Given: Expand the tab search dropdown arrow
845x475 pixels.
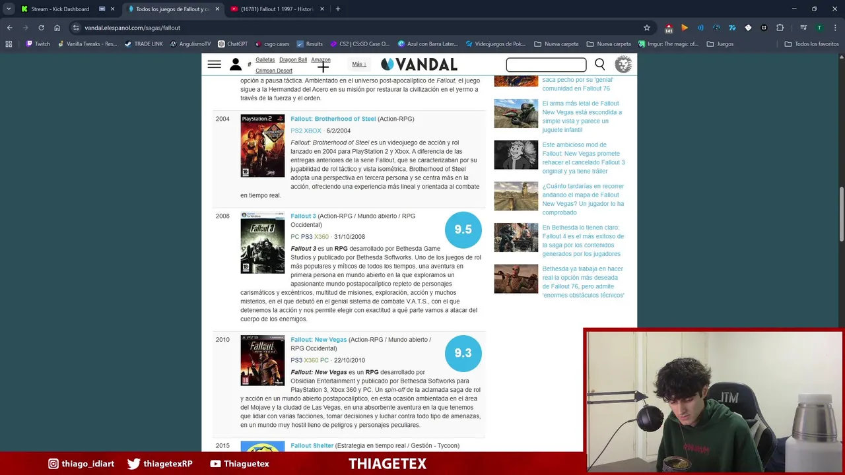Looking at the screenshot, I should [x=9, y=9].
